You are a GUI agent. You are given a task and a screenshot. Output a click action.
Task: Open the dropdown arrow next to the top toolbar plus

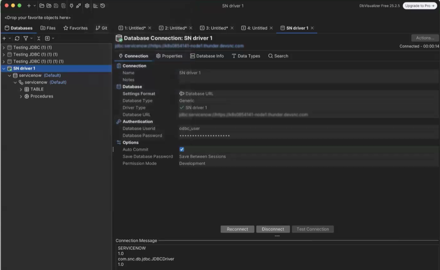click(x=34, y=6)
